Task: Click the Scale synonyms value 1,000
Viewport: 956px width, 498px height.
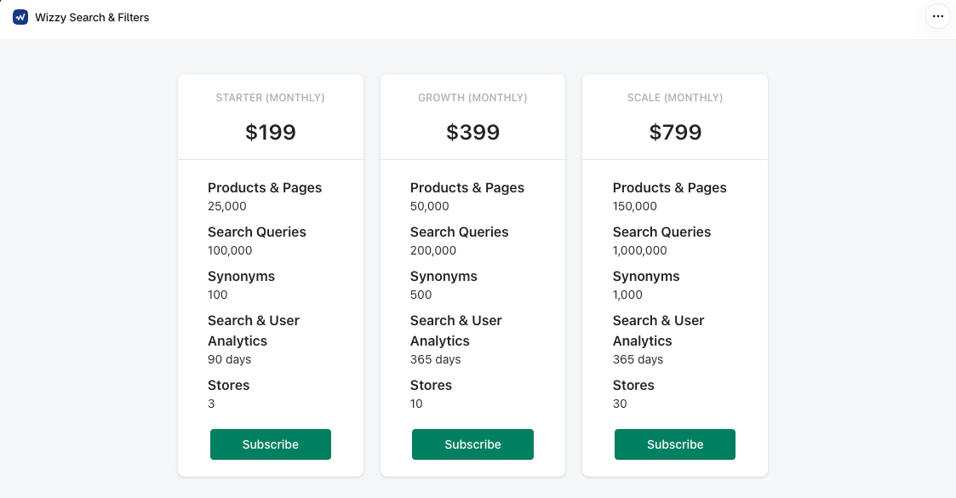Action: [627, 295]
